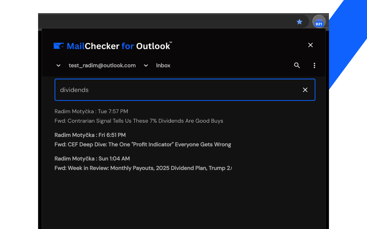Close the MailChecker popup
This screenshot has height=229, width=367.
point(310,45)
